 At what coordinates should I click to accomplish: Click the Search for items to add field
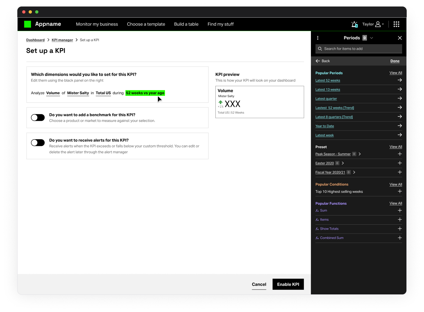(359, 49)
